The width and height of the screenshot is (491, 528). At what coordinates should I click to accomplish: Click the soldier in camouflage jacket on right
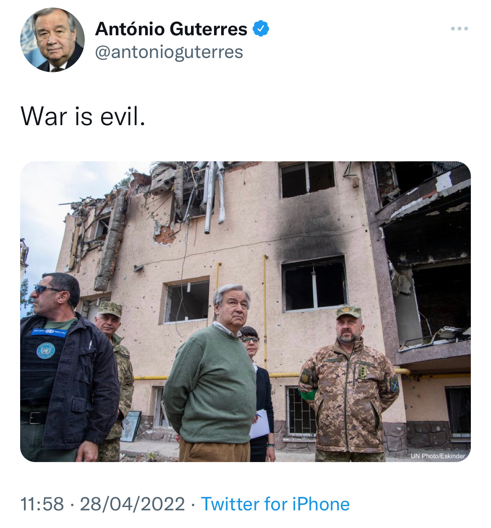pos(349,384)
